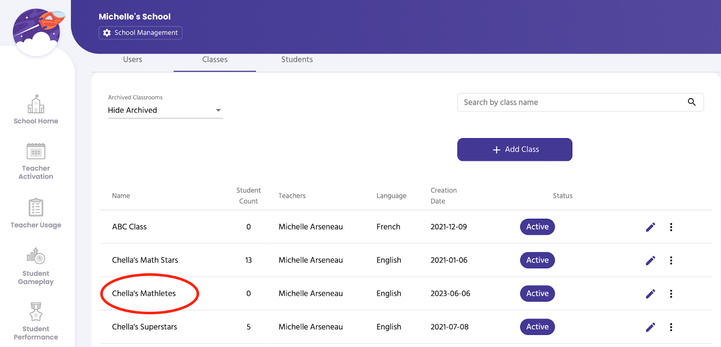Image resolution: width=721 pixels, height=347 pixels.
Task: Switch to the Users tab
Action: (132, 59)
